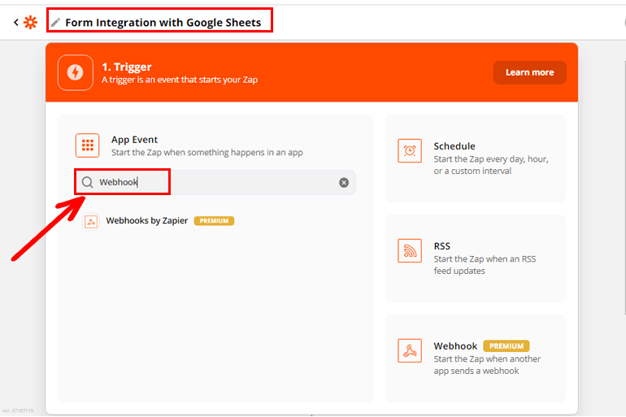This screenshot has height=417, width=626.
Task: Select the RSS feed icon
Action: point(410,250)
